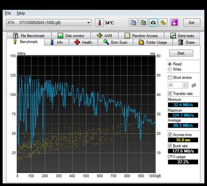Switch to the Random Access tab

[141, 36]
